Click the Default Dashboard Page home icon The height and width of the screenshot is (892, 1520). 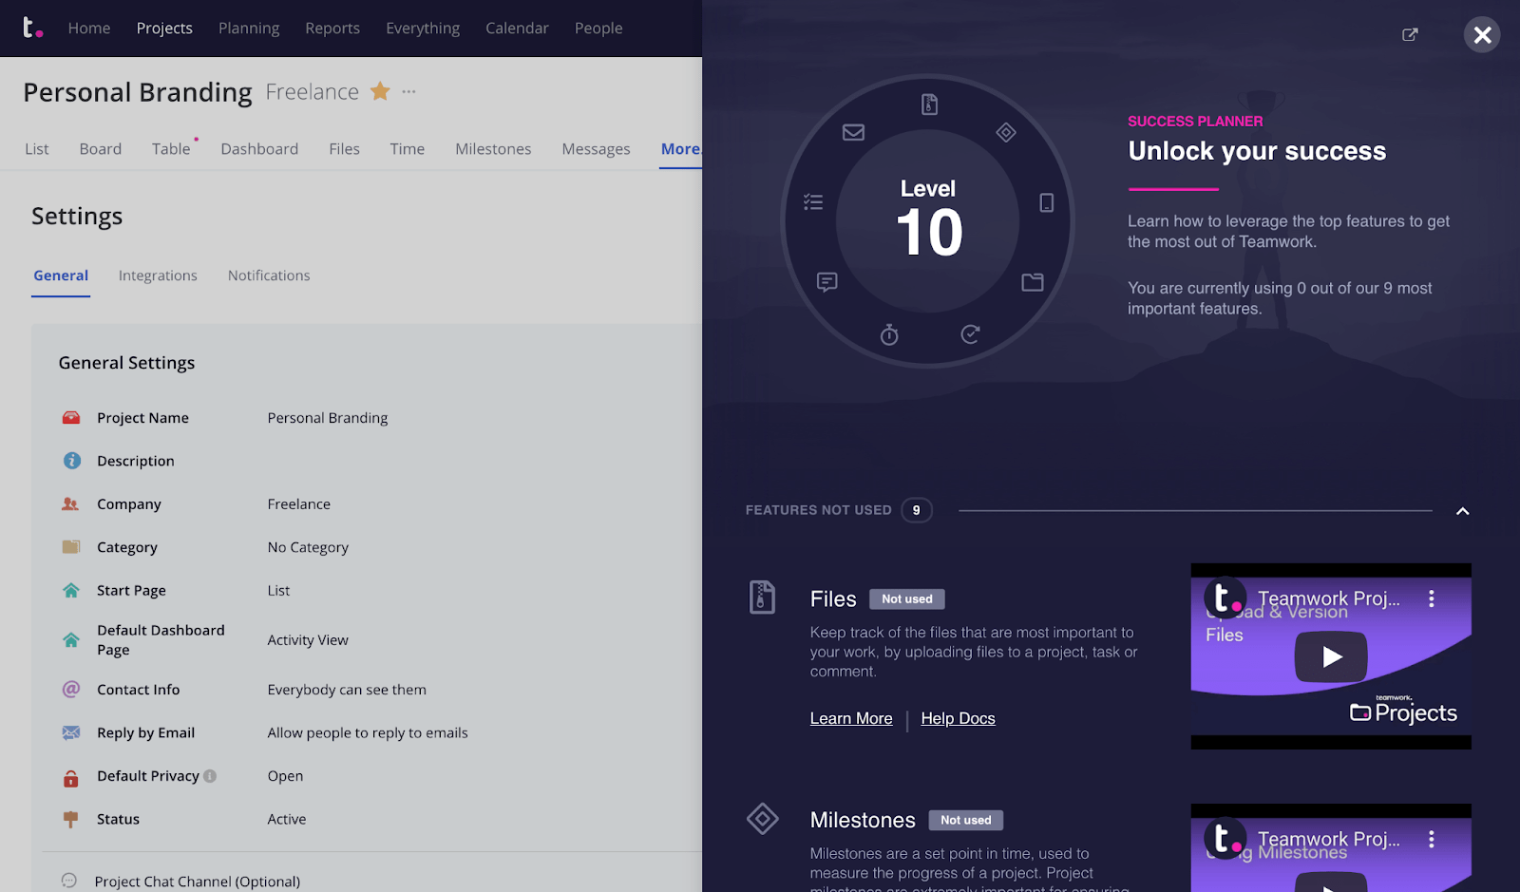(71, 640)
